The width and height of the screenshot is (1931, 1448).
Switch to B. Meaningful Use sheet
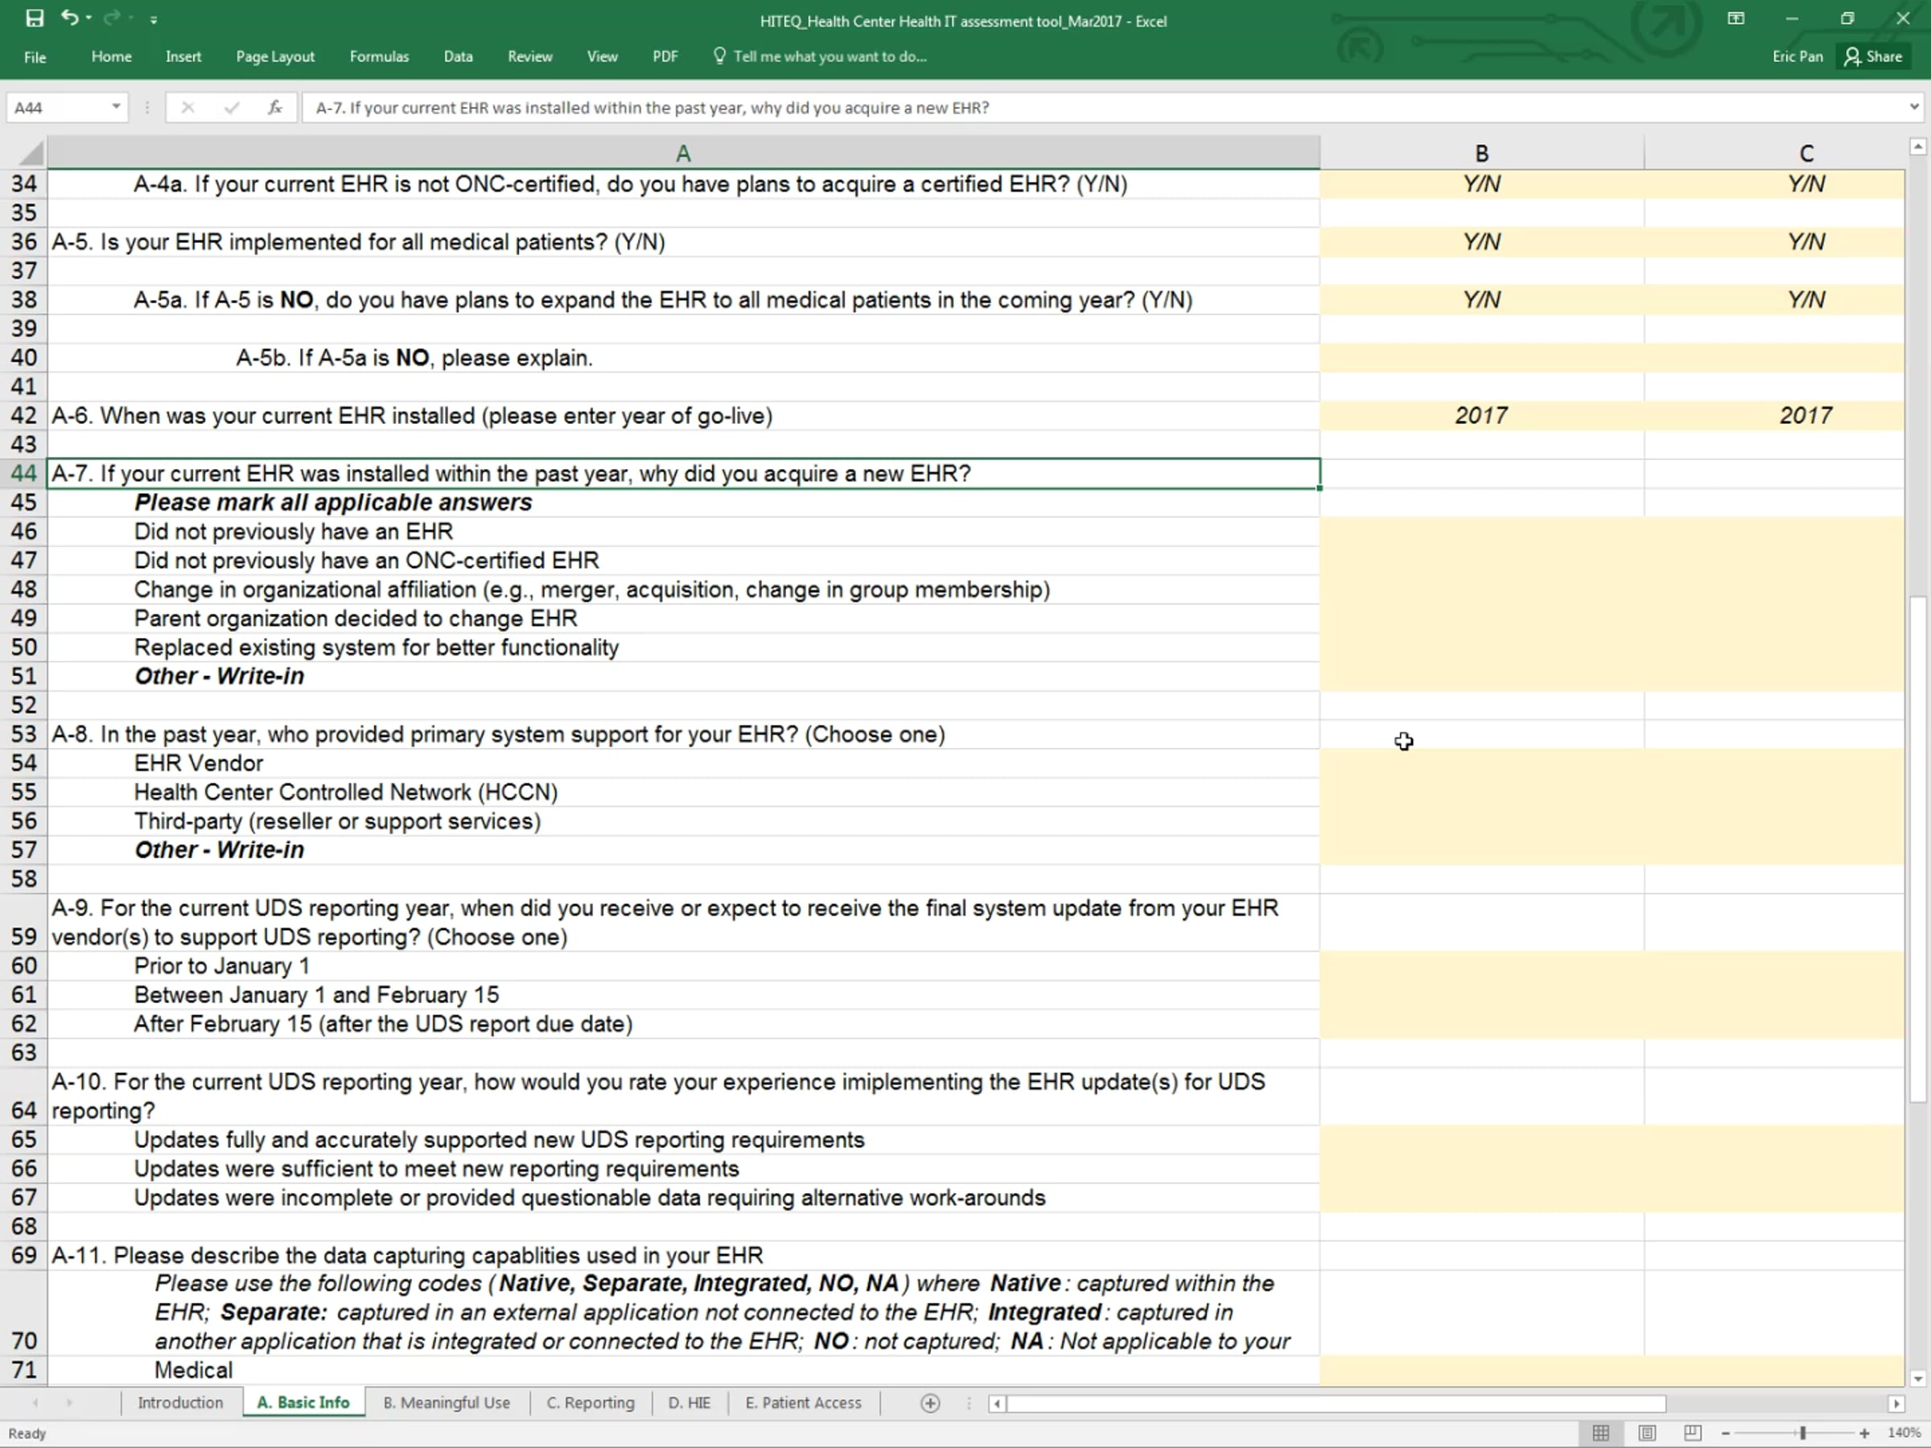pyautogui.click(x=446, y=1403)
